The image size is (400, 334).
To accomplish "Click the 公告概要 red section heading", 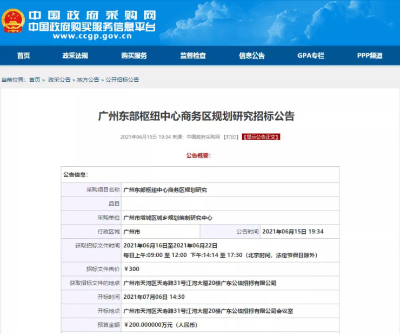I will click(x=199, y=155).
